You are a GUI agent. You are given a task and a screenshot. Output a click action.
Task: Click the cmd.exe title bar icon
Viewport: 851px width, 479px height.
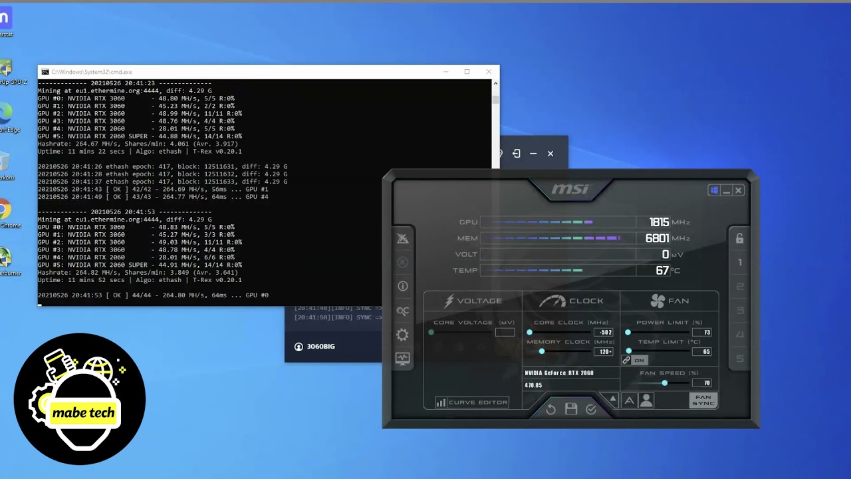click(45, 72)
